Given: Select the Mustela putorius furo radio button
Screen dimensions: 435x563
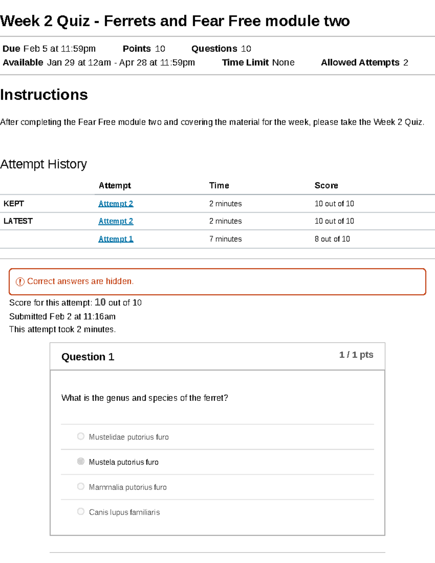Looking at the screenshot, I should coord(81,461).
